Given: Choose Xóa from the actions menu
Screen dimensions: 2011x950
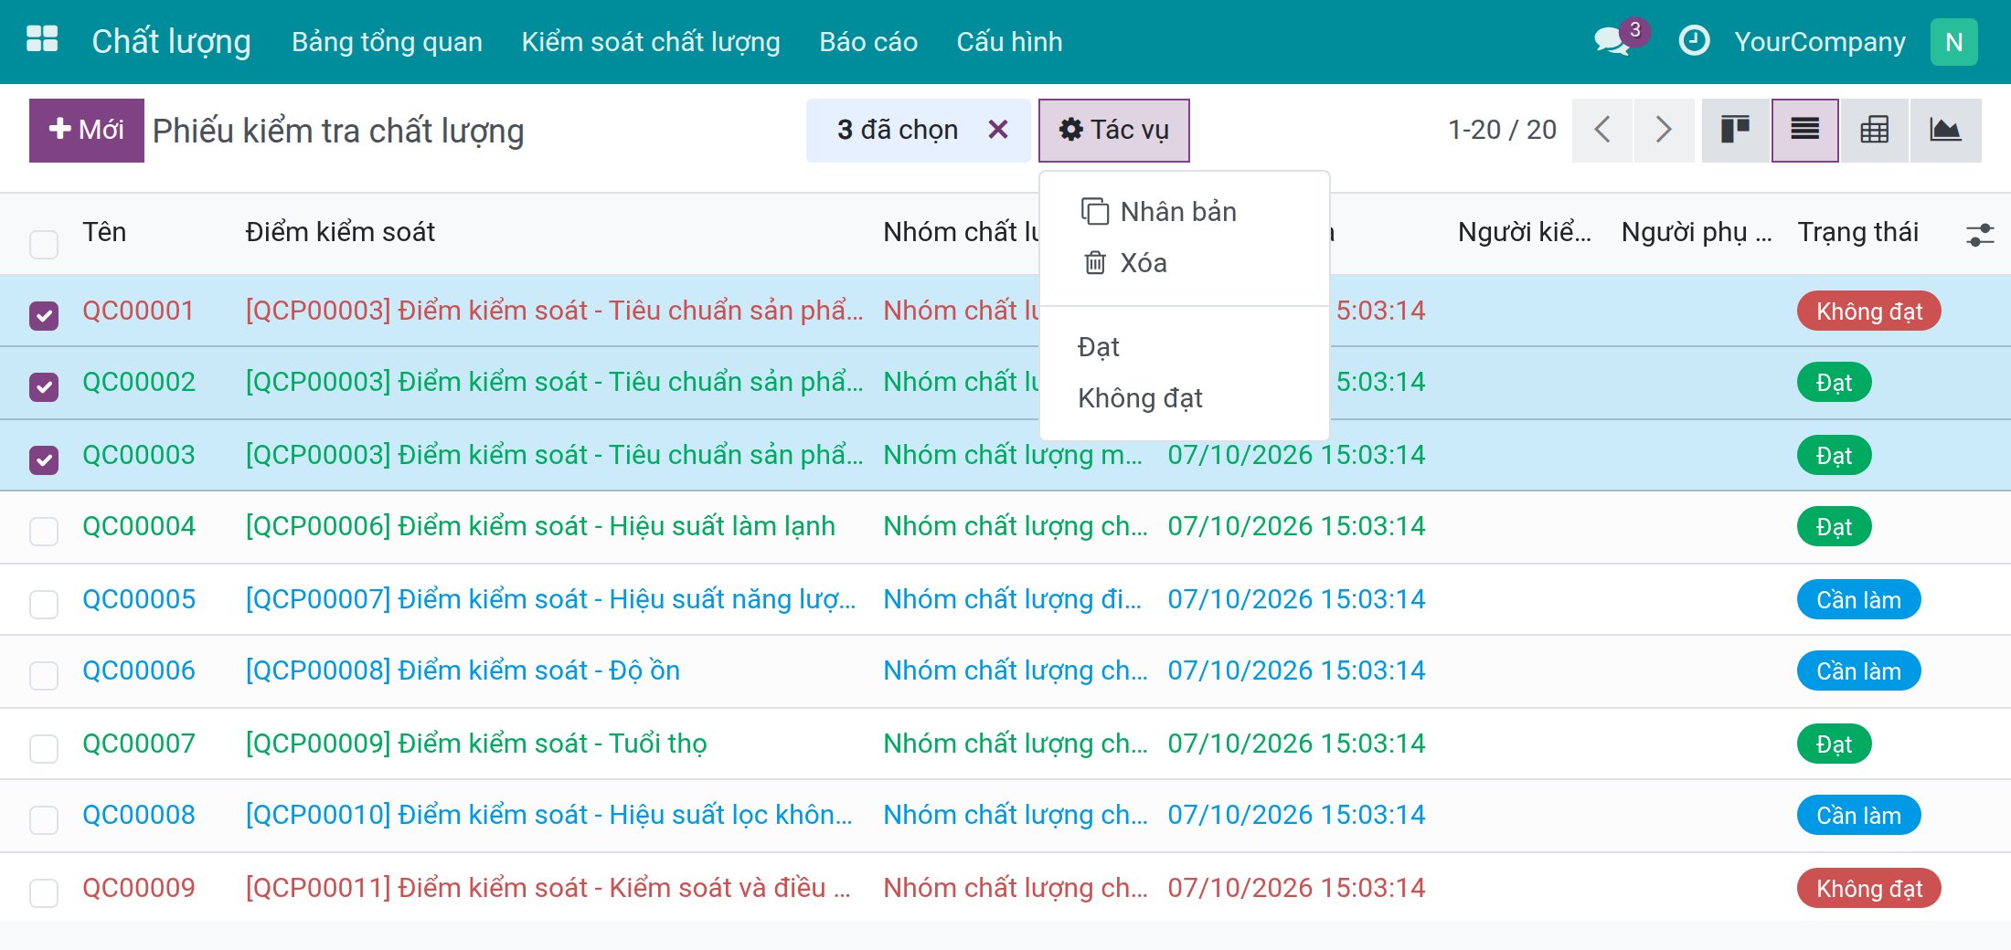Looking at the screenshot, I should pos(1184,263).
